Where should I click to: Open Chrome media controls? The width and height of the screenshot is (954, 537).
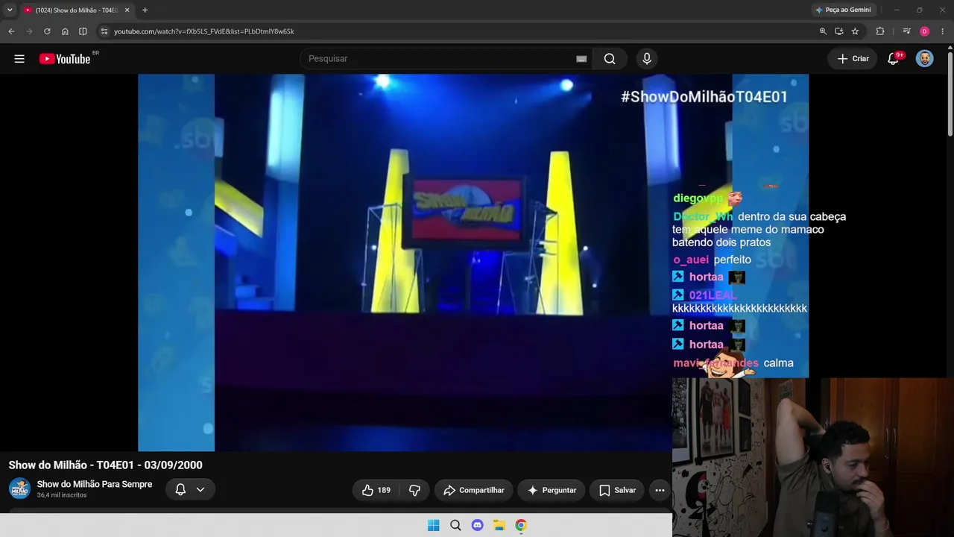(x=906, y=31)
